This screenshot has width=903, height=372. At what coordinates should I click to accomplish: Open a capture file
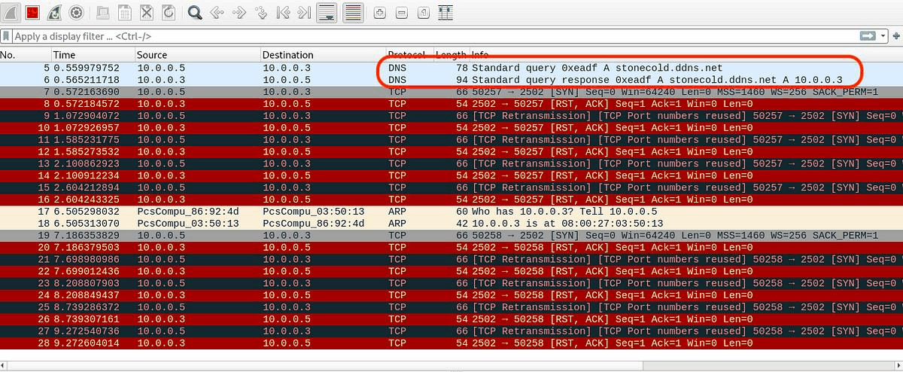[103, 12]
